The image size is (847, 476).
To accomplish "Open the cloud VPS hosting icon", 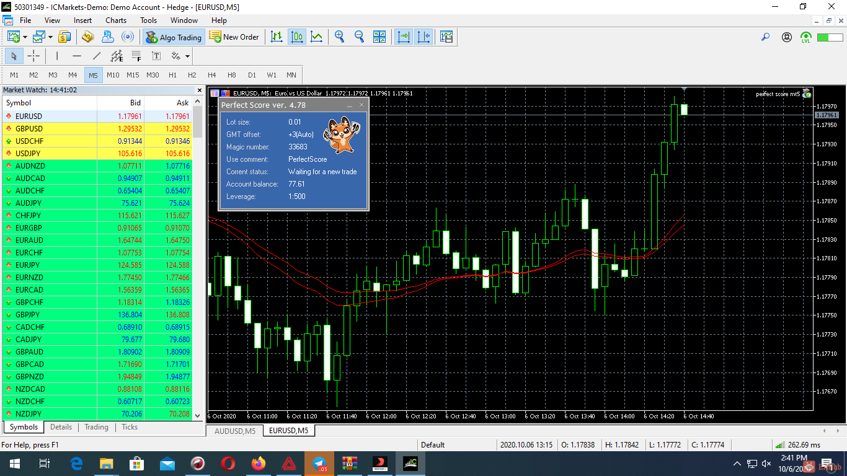I will (x=107, y=37).
